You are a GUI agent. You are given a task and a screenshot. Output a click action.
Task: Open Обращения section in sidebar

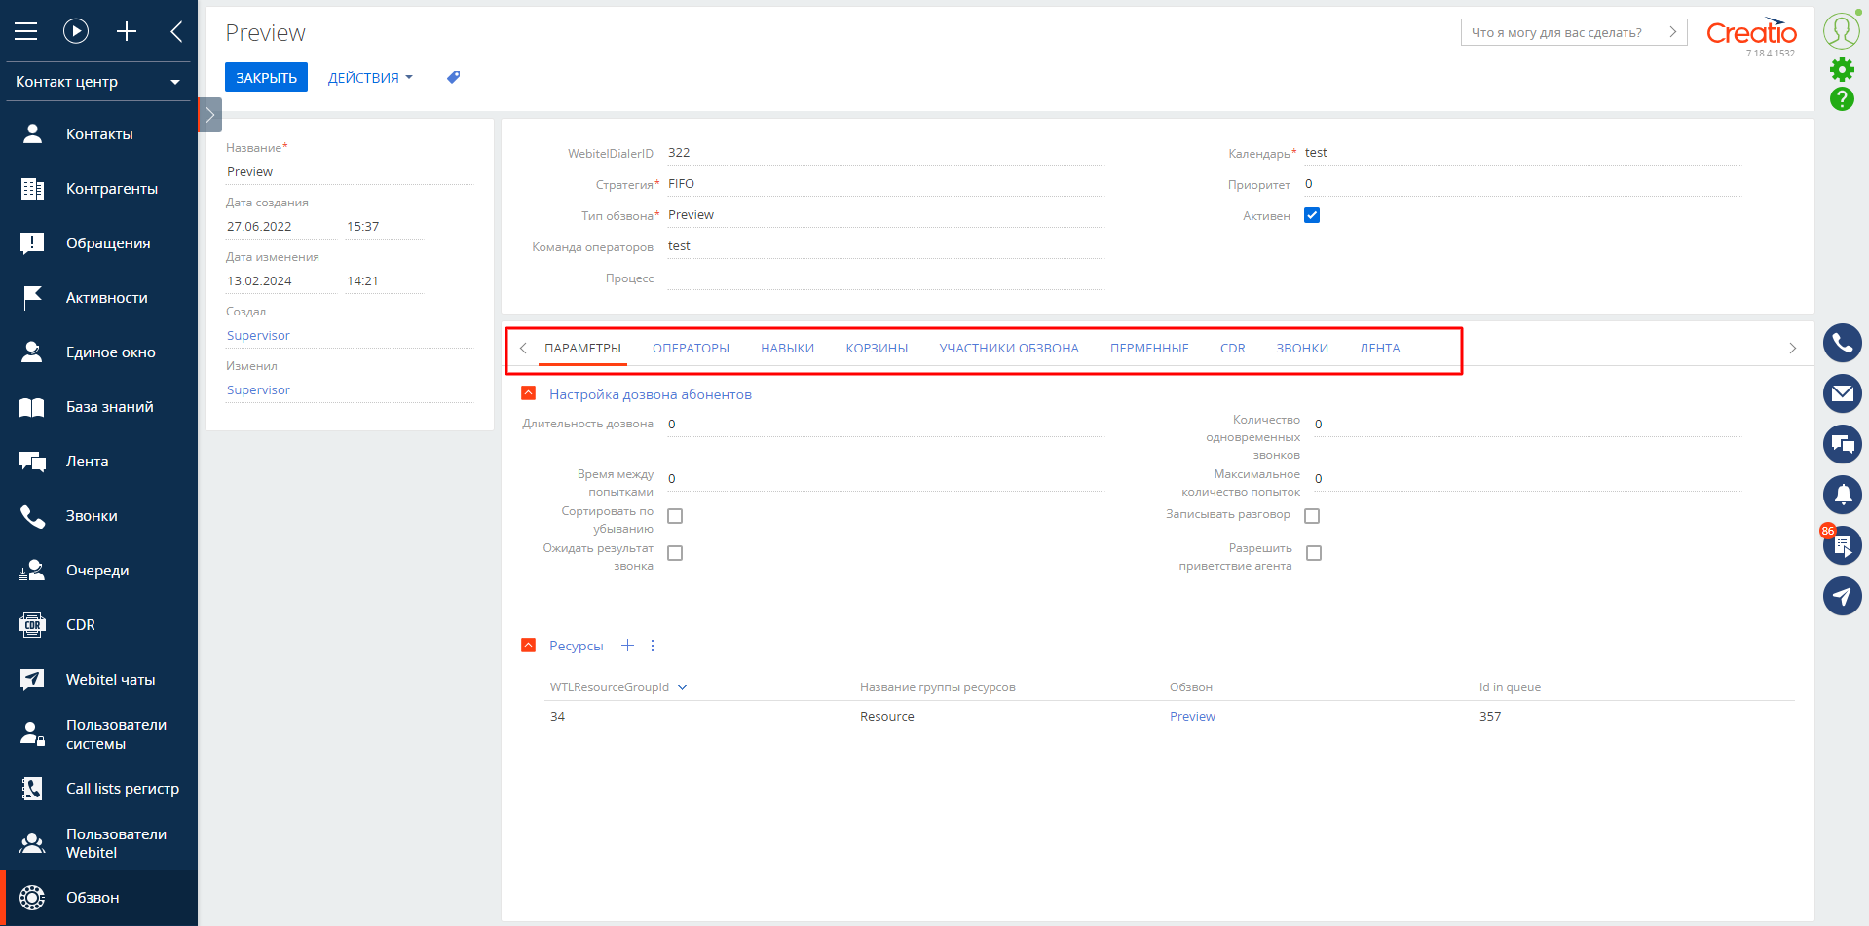point(98,243)
